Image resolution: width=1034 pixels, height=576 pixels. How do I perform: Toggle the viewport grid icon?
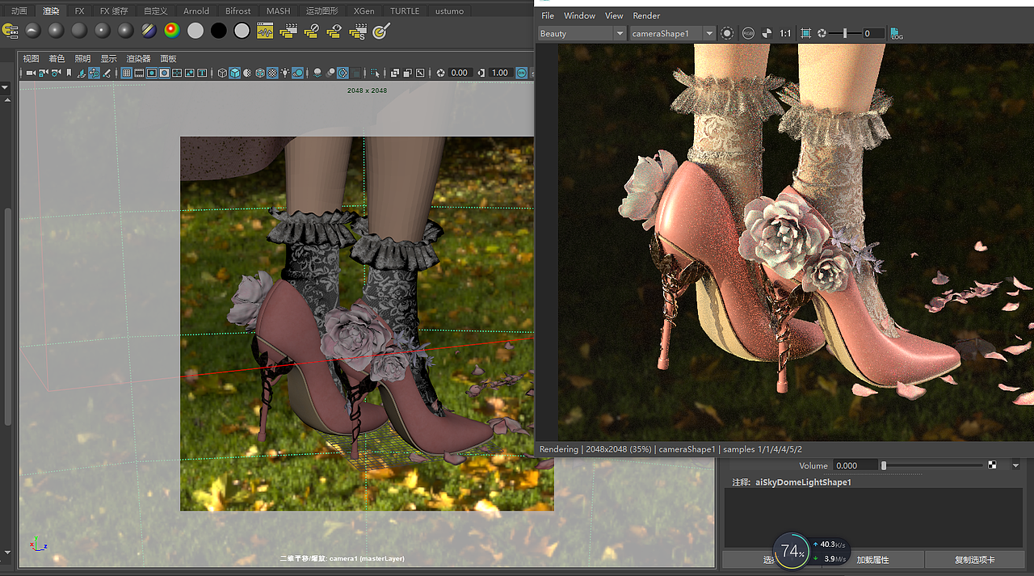pyautogui.click(x=127, y=73)
